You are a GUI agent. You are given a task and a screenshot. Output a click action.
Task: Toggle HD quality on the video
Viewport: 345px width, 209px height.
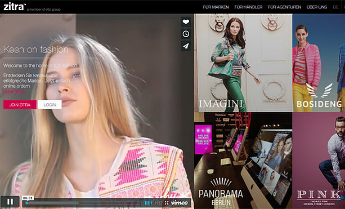tap(158, 203)
